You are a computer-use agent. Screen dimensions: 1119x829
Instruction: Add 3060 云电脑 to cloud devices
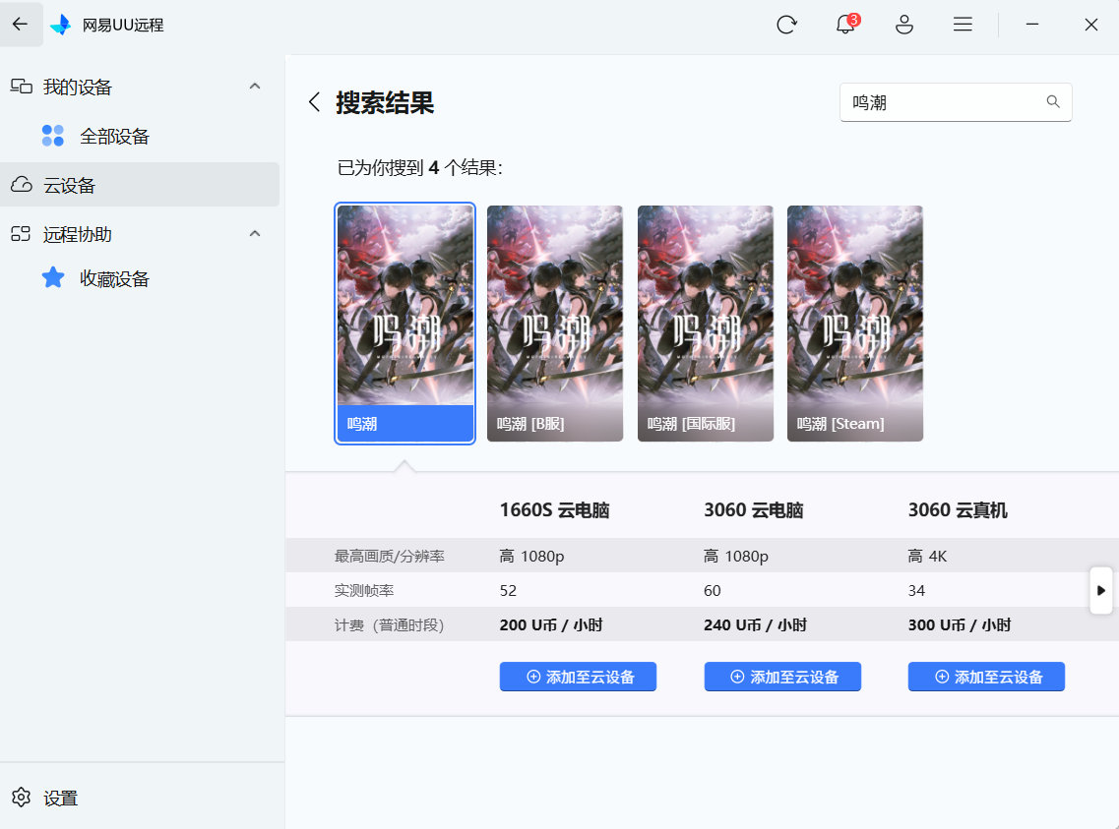tap(782, 677)
